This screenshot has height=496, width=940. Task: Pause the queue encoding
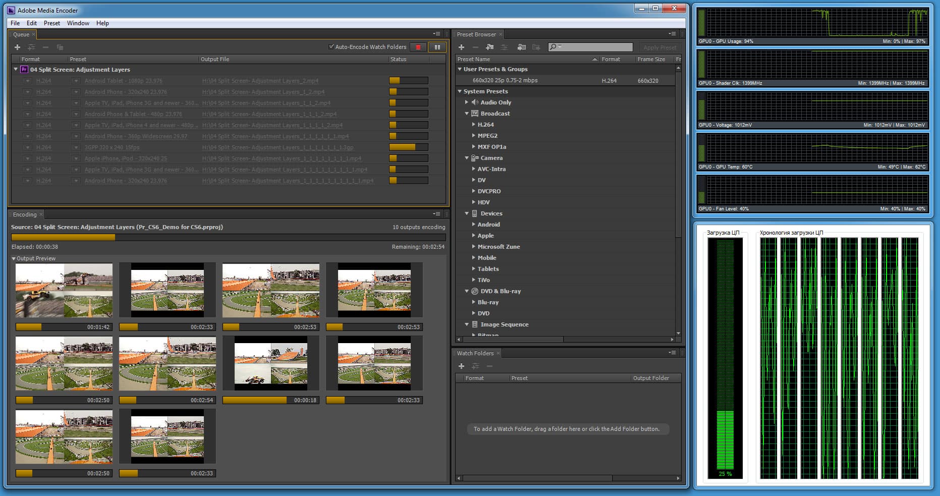tap(437, 47)
